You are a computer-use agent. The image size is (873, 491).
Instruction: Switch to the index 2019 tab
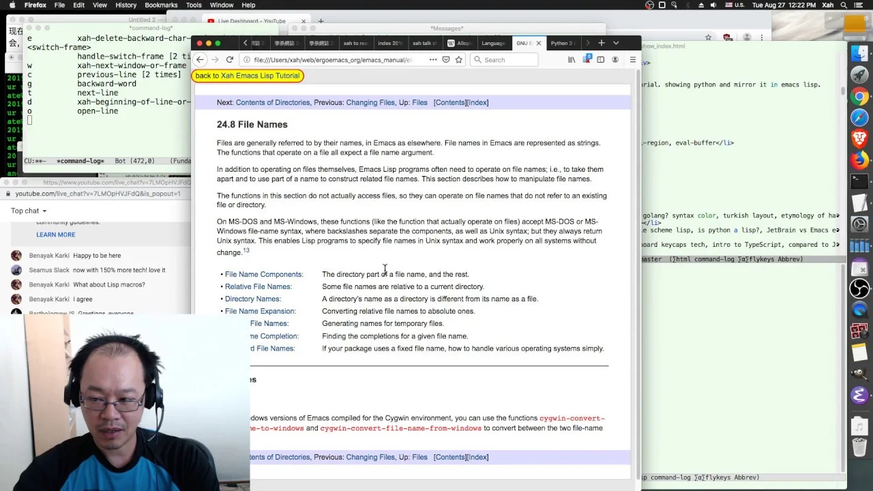click(390, 43)
